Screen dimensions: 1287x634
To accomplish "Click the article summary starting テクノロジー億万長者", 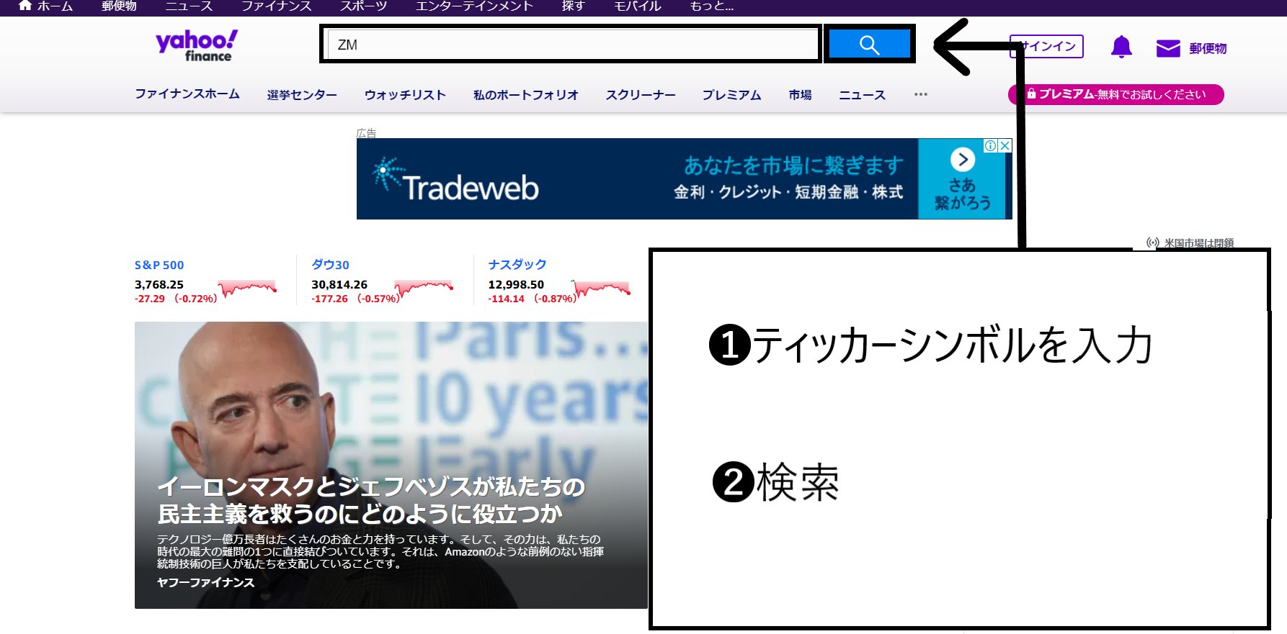I will [380, 551].
